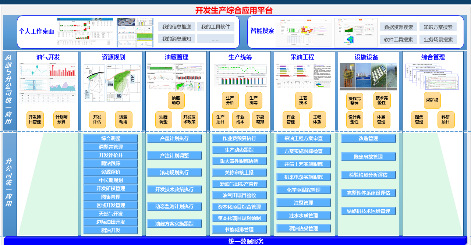
Task: Click 我的信息推送 button
Action: click(x=176, y=27)
